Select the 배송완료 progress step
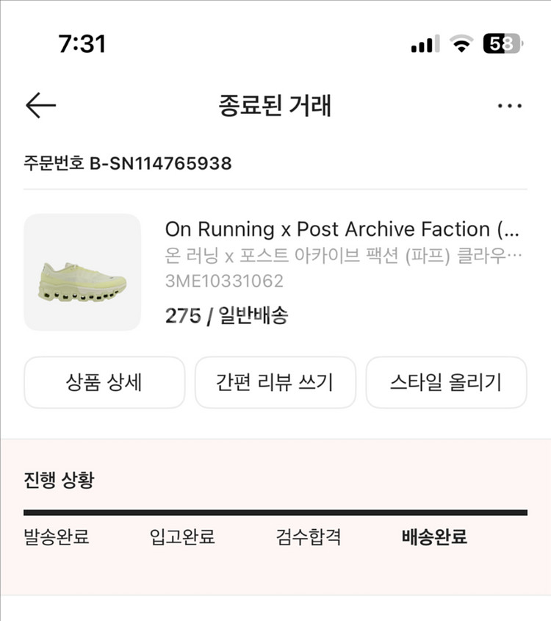 [x=434, y=537]
